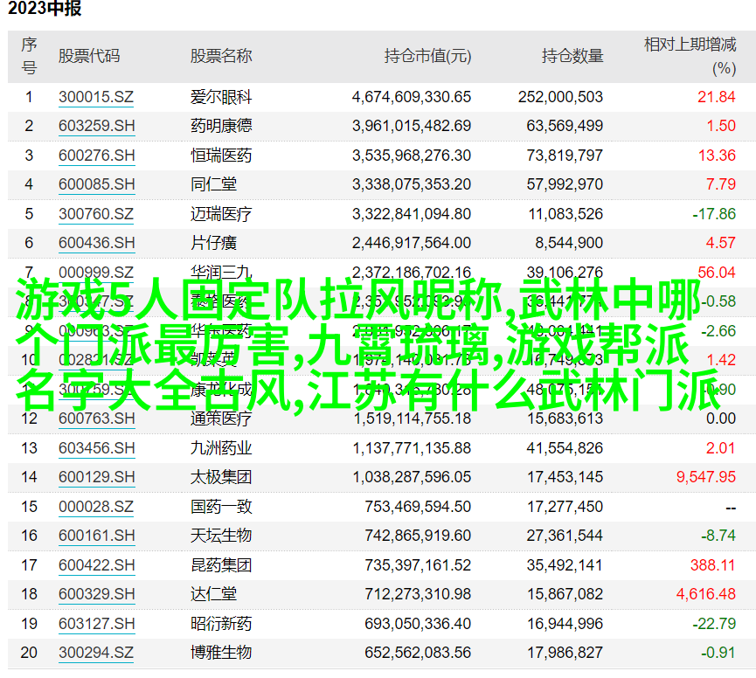
Task: Click stock name 昭衍新药
Action: tap(221, 624)
